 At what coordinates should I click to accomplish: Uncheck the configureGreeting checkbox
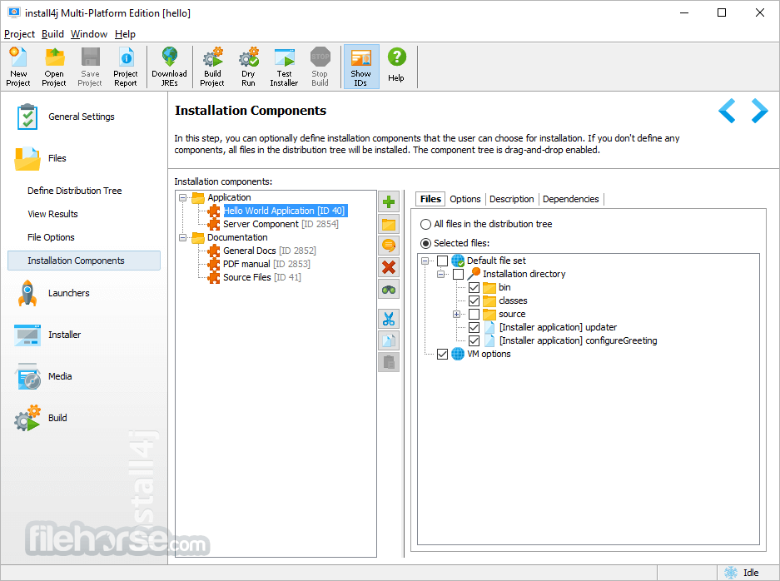(474, 340)
